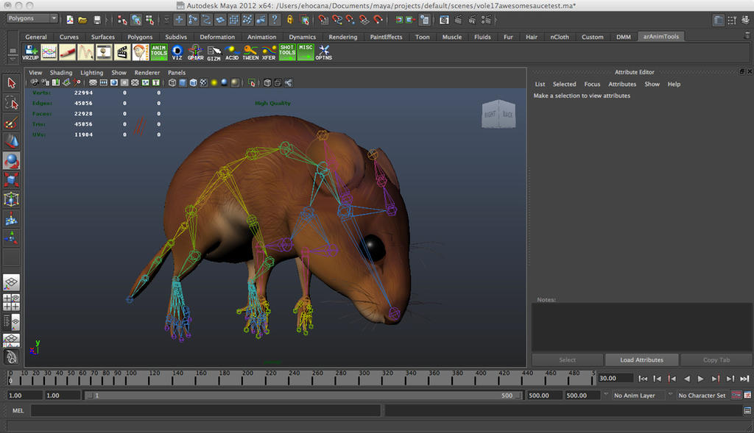
Task: Click the Open Scene folder icon
Action: [x=82, y=20]
